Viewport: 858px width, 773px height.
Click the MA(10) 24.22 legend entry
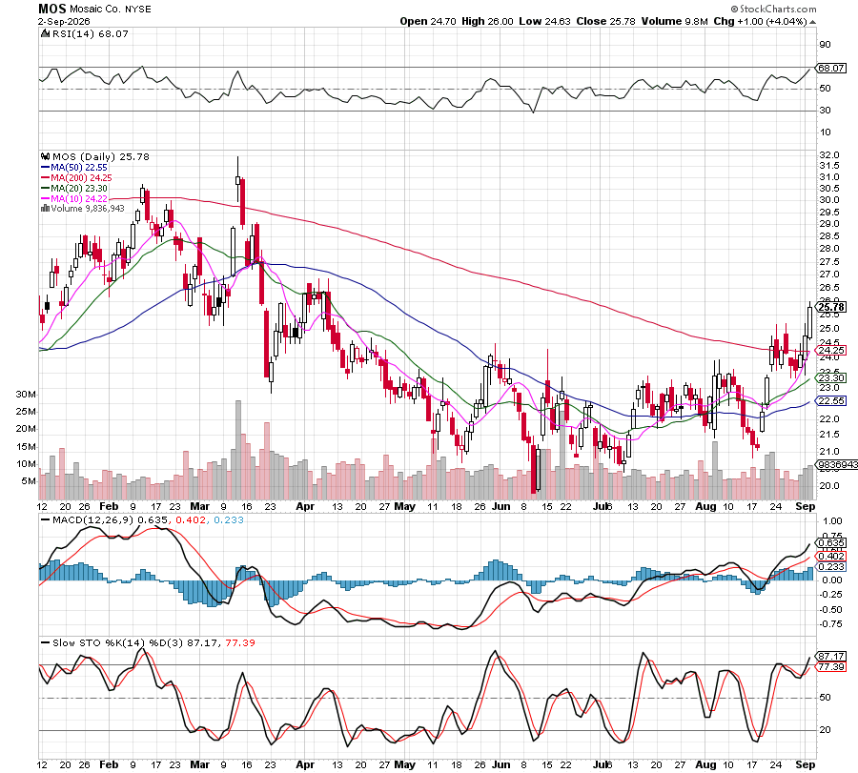point(79,198)
